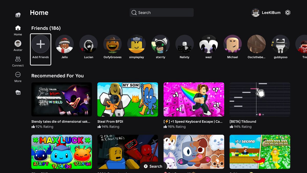This screenshot has width=307, height=173.
Task: Open +1 Speed Keyboard Escape thumbnail
Action: (194, 99)
